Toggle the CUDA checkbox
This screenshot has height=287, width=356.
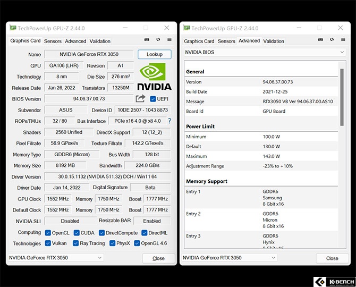click(x=77, y=233)
